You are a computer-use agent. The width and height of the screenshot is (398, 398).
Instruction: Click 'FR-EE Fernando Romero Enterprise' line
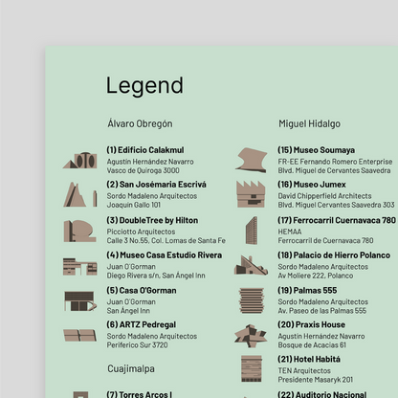(335, 162)
